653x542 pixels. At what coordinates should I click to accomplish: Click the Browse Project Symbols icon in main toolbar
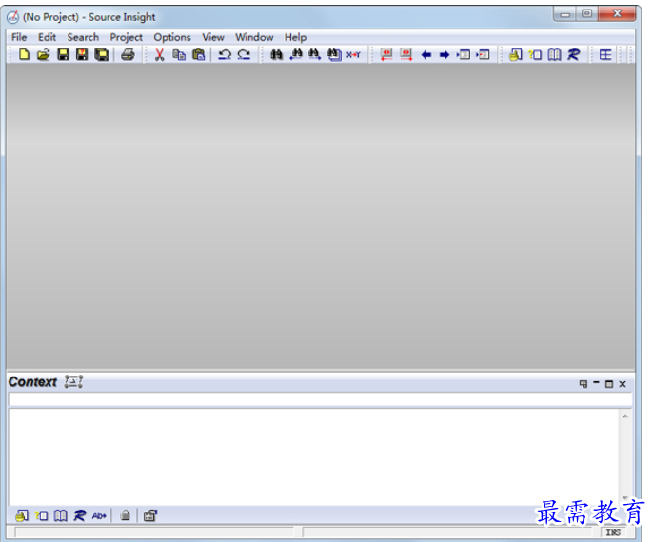(535, 54)
